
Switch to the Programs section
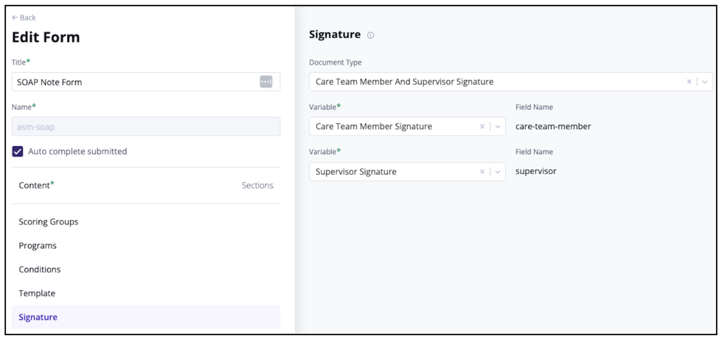[37, 245]
